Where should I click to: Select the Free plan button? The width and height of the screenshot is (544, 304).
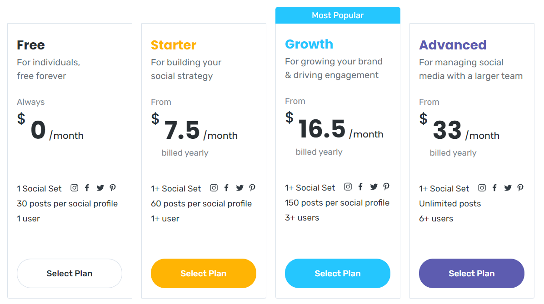point(70,273)
